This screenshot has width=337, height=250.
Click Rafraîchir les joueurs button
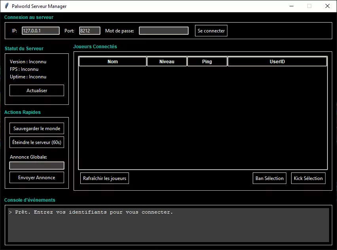[x=105, y=178]
